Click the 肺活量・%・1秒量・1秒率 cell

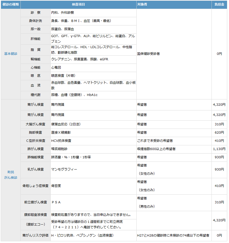(94, 158)
